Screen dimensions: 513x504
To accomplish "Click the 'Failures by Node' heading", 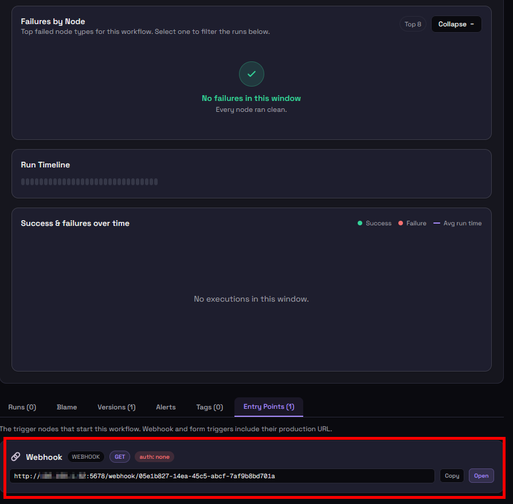I will point(53,21).
